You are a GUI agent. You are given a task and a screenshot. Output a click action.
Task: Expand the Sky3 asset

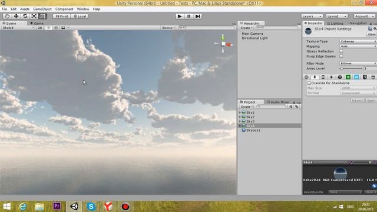click(240, 121)
